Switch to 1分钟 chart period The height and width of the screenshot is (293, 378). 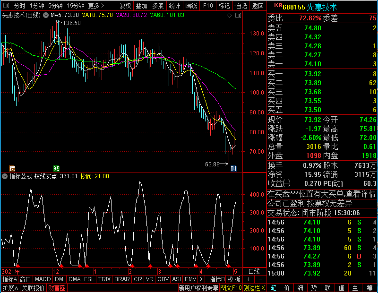click(x=37, y=6)
